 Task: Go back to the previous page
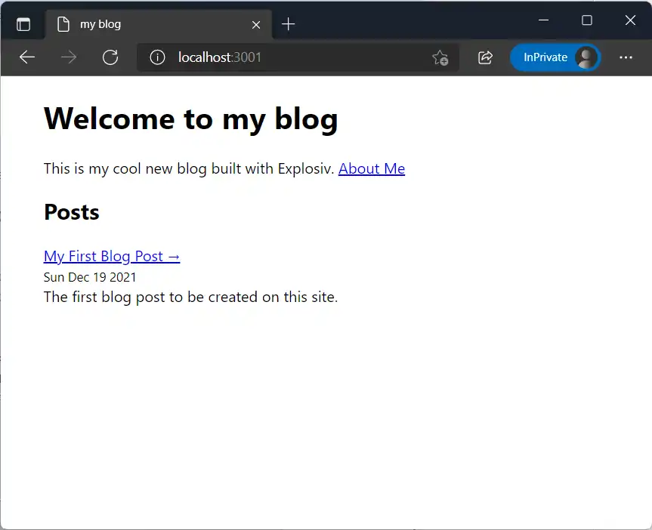27,57
